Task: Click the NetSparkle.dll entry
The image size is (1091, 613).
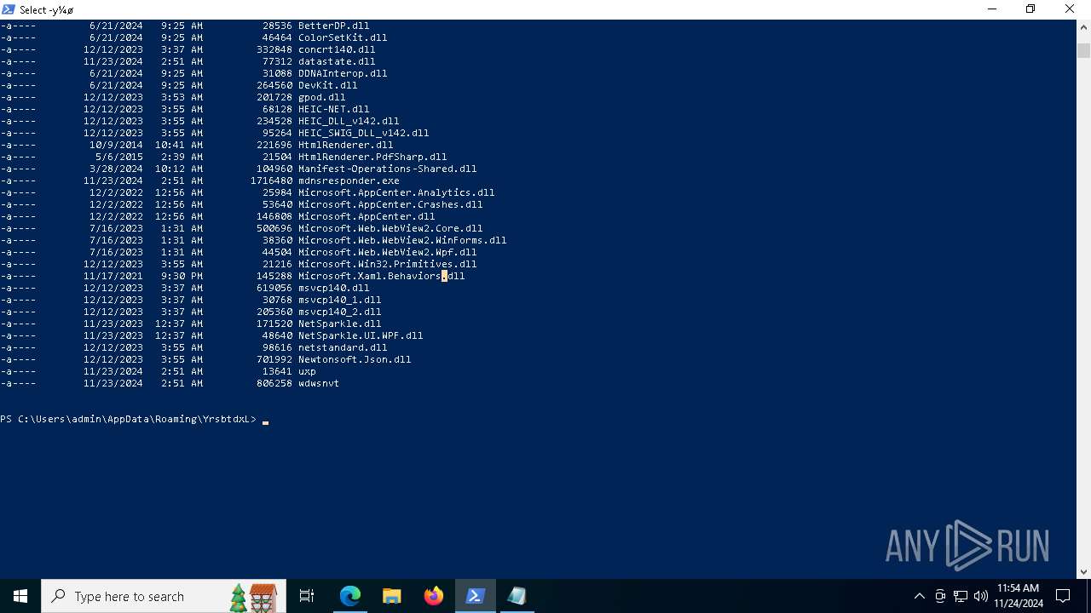Action: [339, 324]
